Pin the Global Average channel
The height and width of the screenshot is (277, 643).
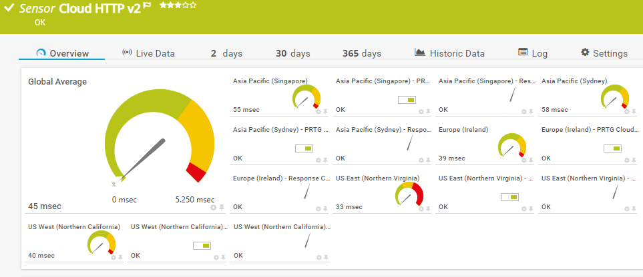pyautogui.click(x=222, y=208)
